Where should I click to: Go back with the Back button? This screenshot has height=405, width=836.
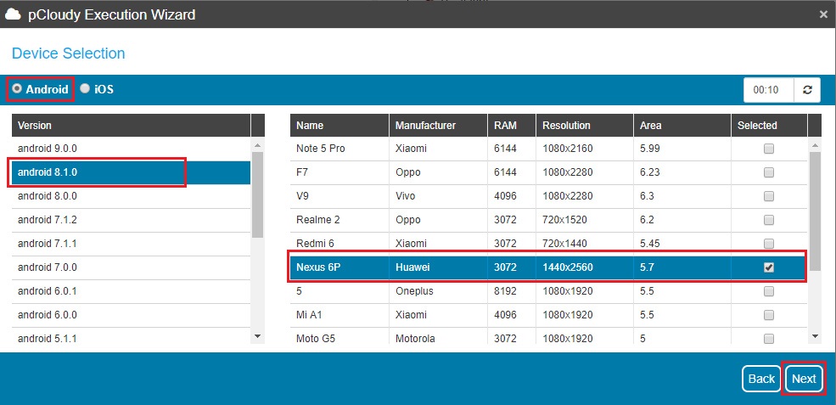761,379
